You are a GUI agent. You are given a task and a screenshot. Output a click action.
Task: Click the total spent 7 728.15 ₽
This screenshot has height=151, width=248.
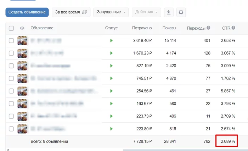[x=142, y=141]
